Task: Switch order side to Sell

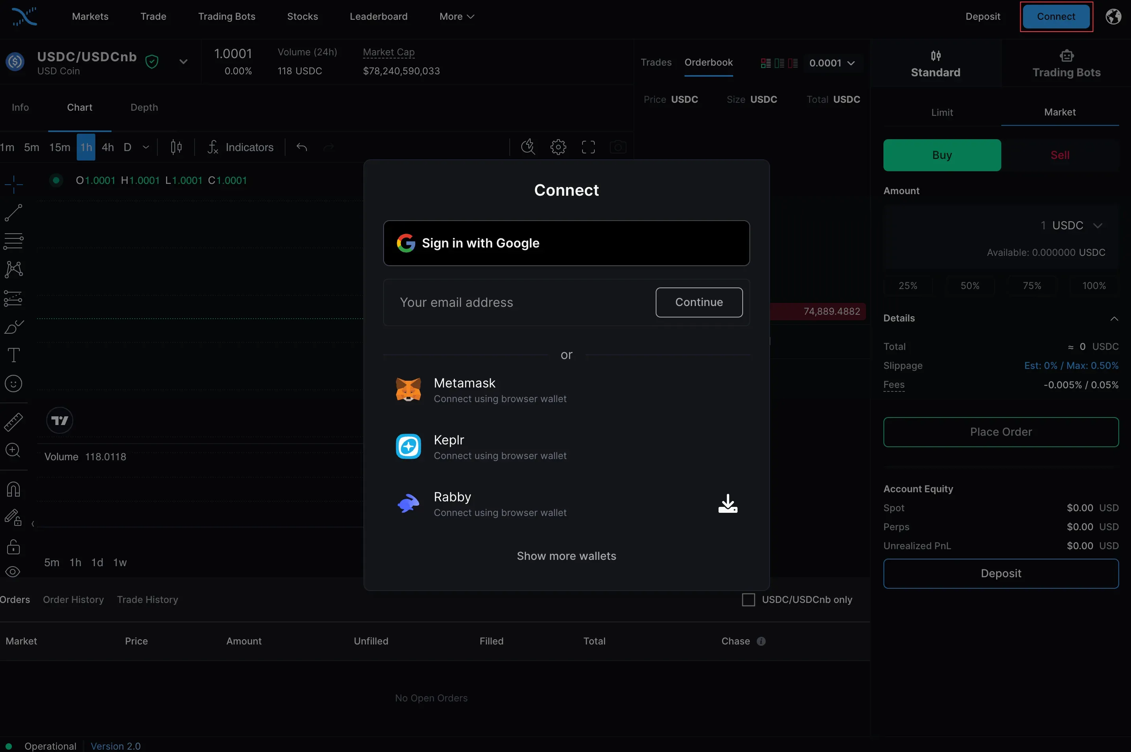Action: pyautogui.click(x=1060, y=155)
